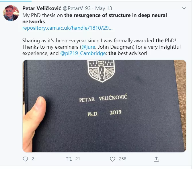Click the bold thesis title text

click(x=95, y=18)
